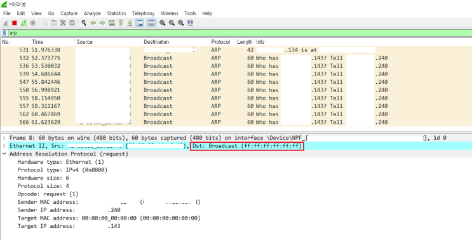The image size is (472, 240).
Task: Select packet number 532
Action: click(x=236, y=58)
